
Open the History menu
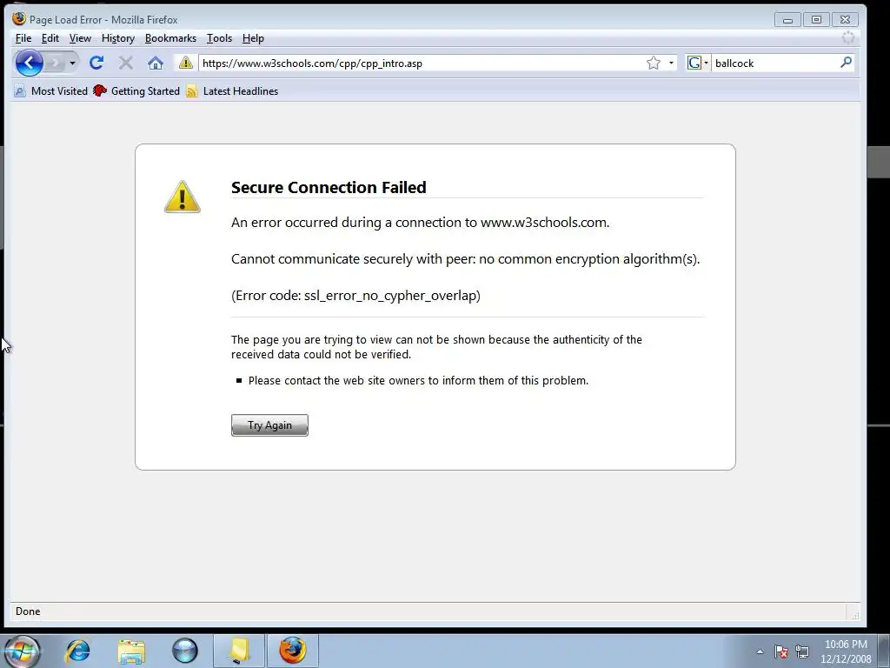[118, 38]
